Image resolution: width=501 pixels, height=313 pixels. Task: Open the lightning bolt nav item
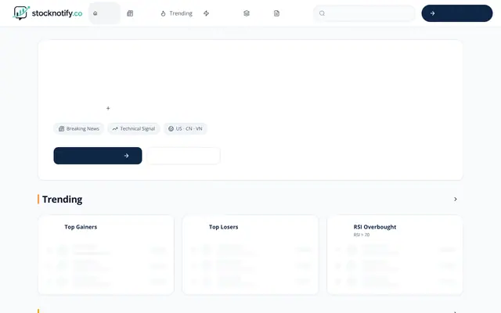[207, 13]
